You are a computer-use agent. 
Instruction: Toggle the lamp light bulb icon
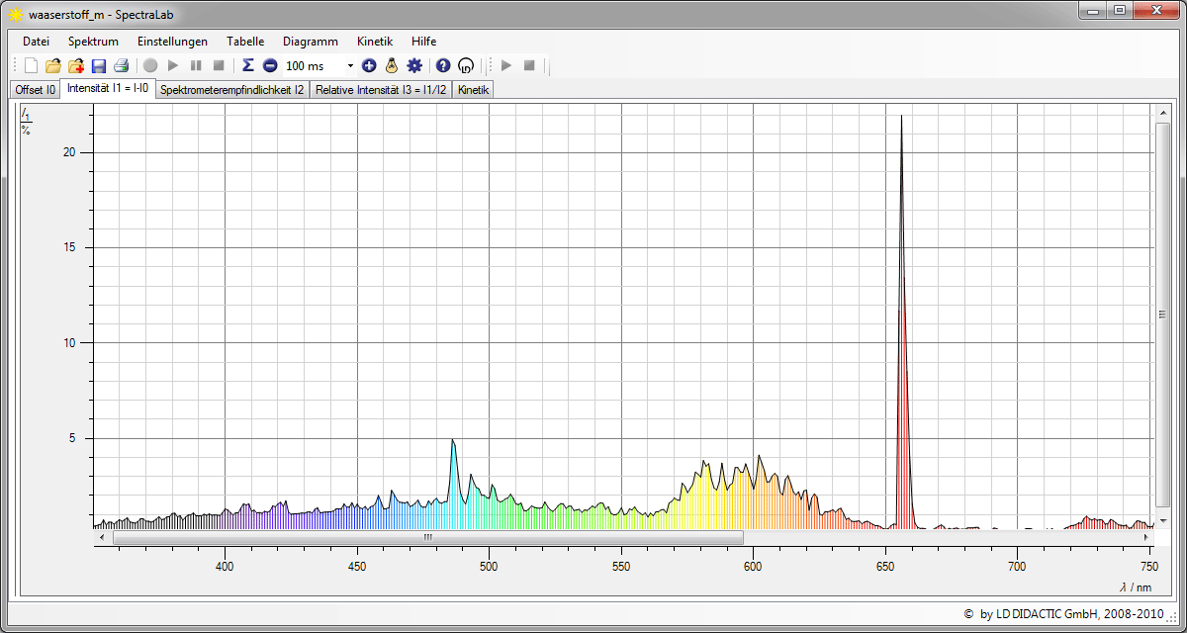(x=392, y=65)
